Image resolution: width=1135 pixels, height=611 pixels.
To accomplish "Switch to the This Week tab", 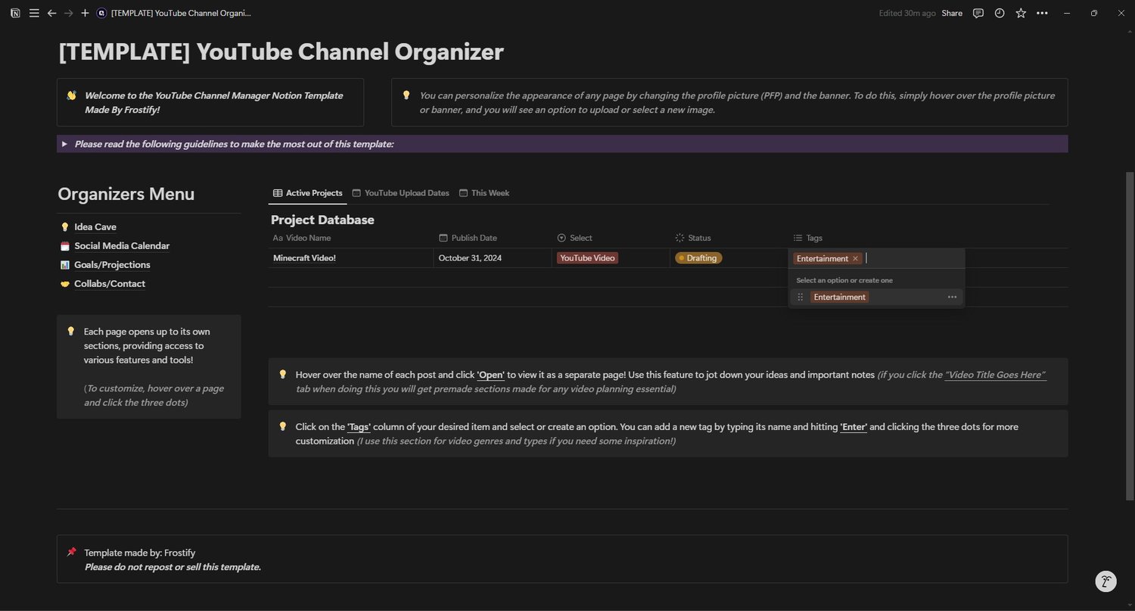I will pos(484,193).
